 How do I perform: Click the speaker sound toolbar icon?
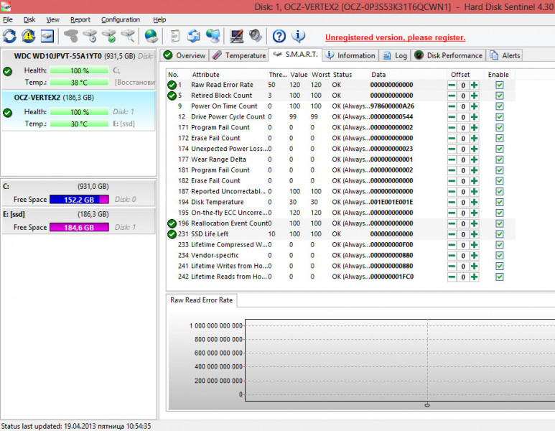[255, 36]
